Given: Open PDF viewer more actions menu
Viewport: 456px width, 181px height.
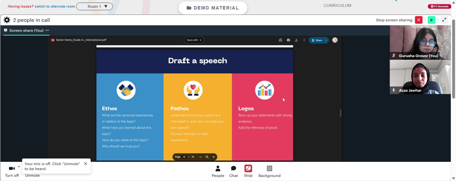Looking at the screenshot, I should (304, 40).
